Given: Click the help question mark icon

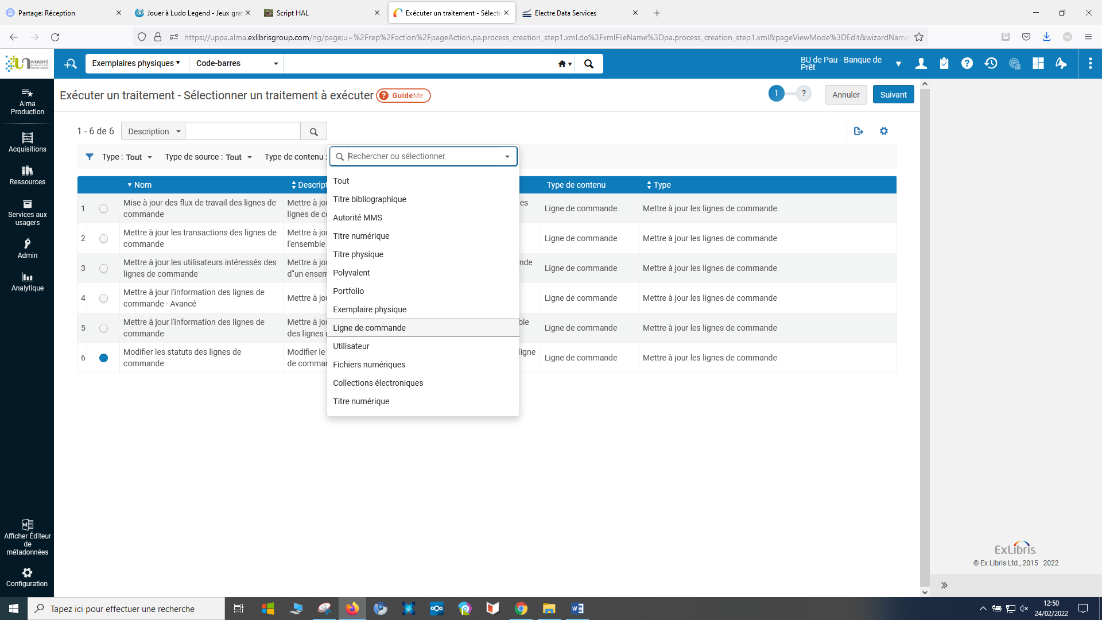Looking at the screenshot, I should (x=967, y=64).
